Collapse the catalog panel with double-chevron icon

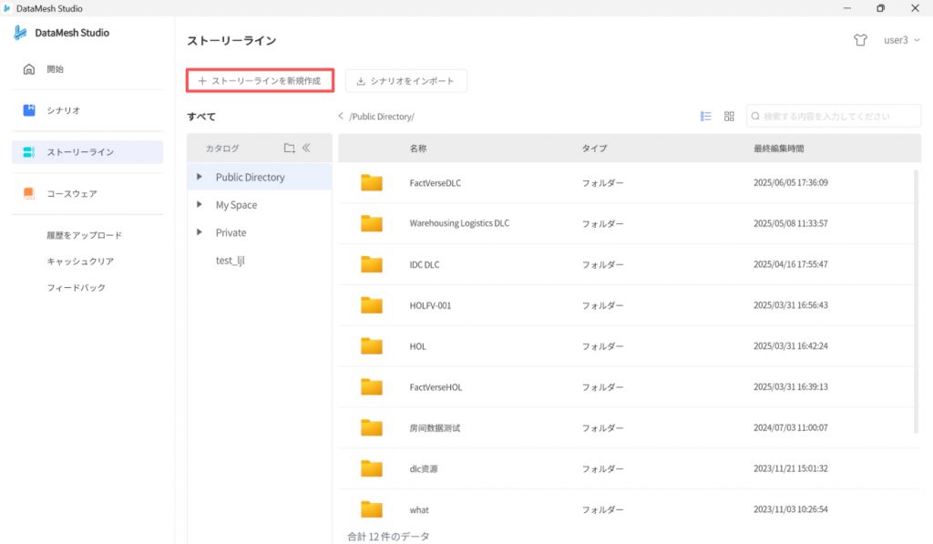point(307,148)
